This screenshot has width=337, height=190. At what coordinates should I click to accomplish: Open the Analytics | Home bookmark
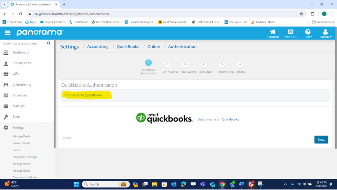click(263, 22)
